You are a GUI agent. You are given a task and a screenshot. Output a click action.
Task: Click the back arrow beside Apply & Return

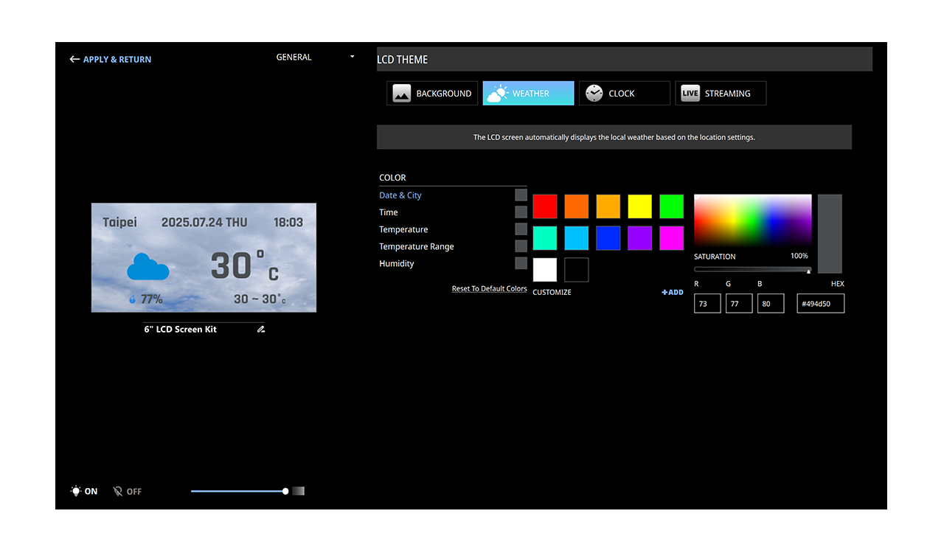coord(74,60)
